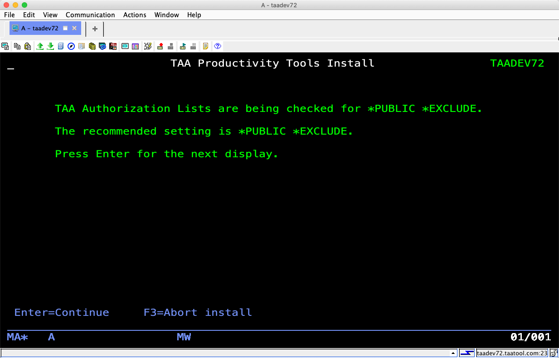The height and width of the screenshot is (358, 559).
Task: Add a new session tab with plus button
Action: click(x=95, y=29)
